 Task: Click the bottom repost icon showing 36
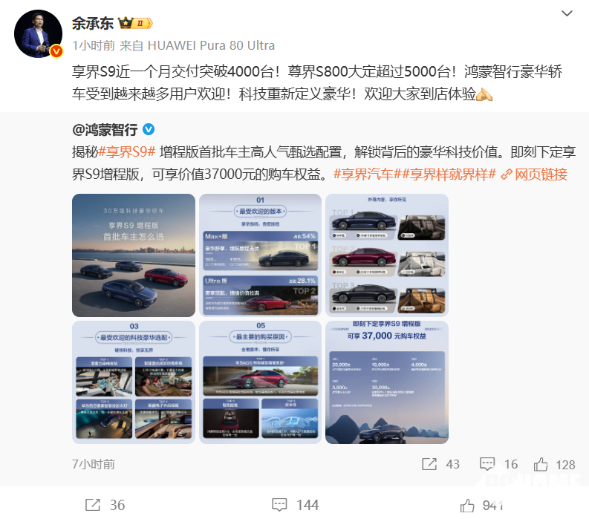point(93,505)
